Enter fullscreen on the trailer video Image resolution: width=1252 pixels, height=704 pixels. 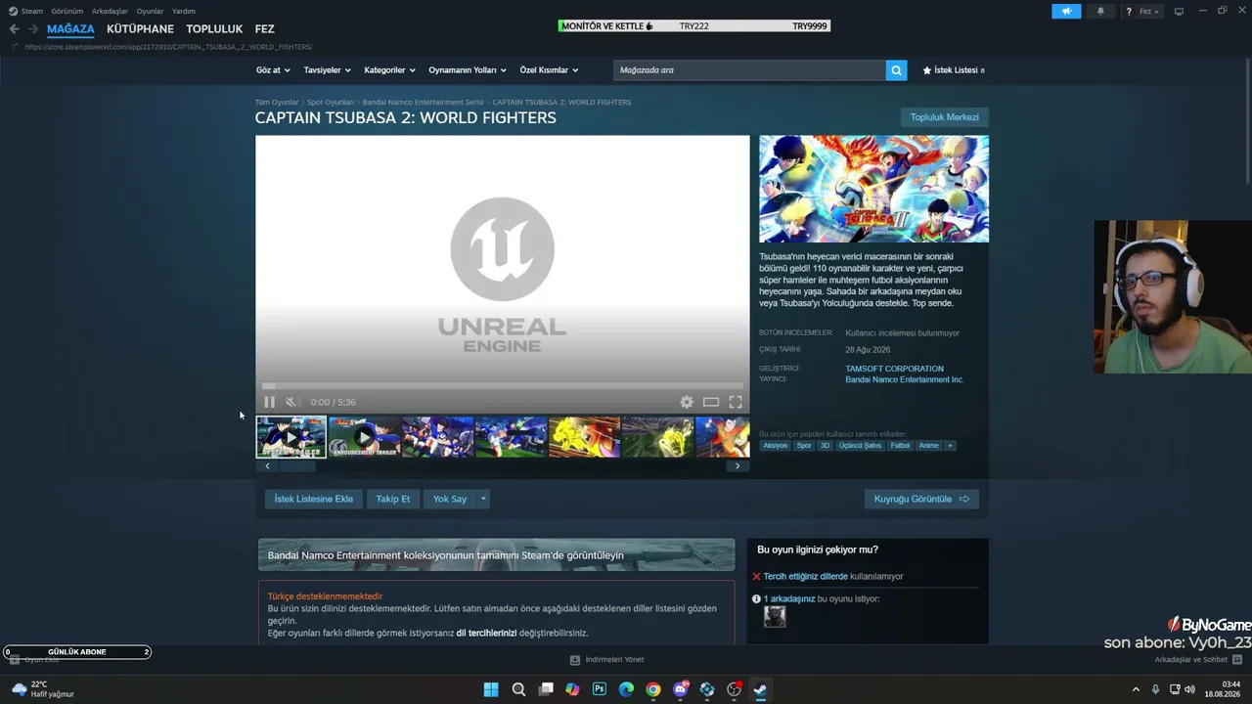[x=736, y=402]
